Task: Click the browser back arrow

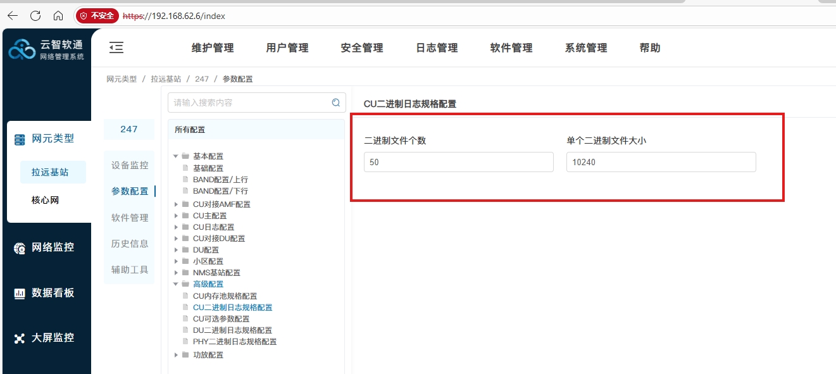Action: click(x=13, y=16)
